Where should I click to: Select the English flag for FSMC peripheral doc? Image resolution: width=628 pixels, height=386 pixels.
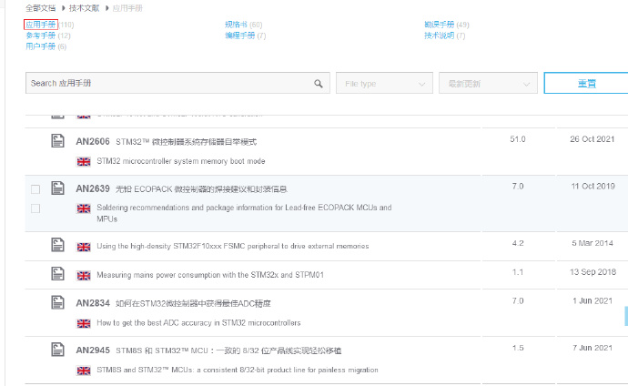click(x=84, y=247)
